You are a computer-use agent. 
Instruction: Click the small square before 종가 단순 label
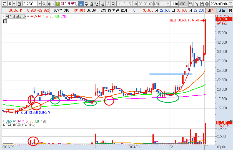point(28,16)
